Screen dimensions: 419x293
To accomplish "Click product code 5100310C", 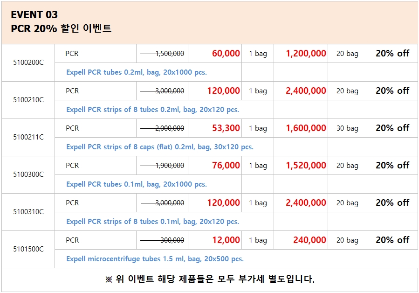I will (28, 212).
